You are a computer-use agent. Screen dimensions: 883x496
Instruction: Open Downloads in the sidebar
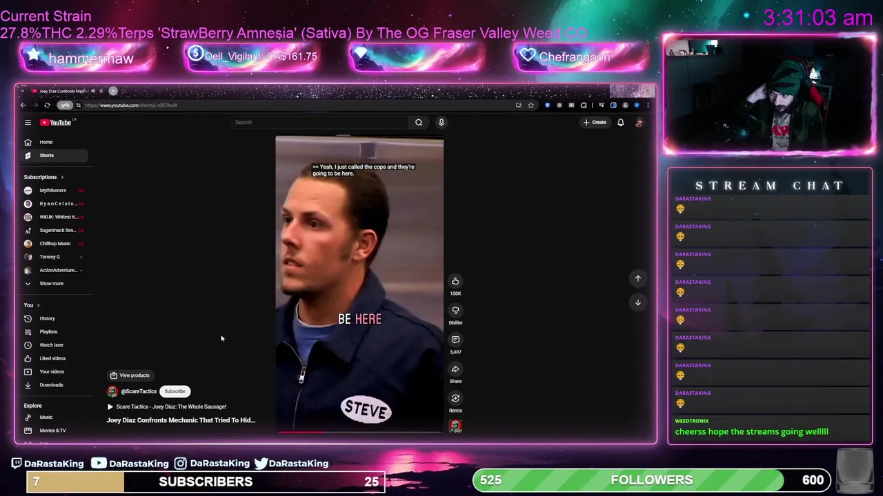tap(55, 385)
